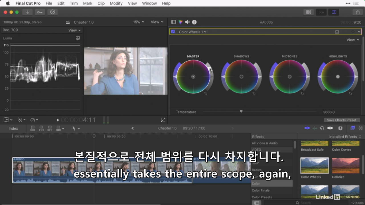Open the Color Wheels 1 correction dropdown
This screenshot has height=205, width=365.
pos(192,32)
